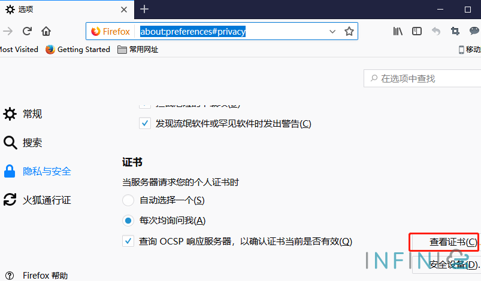Toggle the sidebar view icon
The image size is (481, 281).
click(416, 31)
